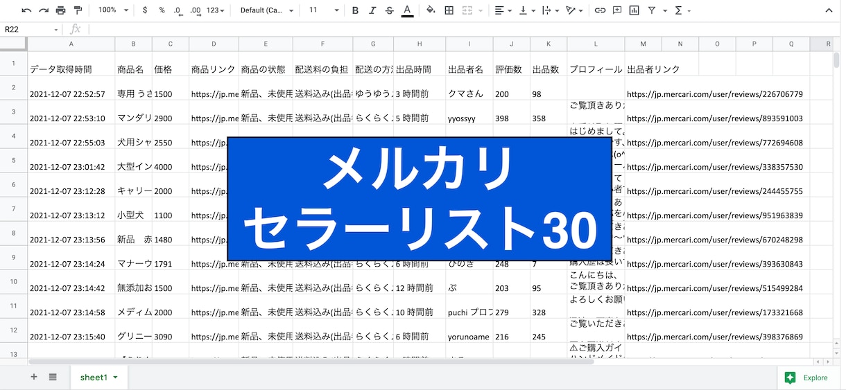Image resolution: width=846 pixels, height=390 pixels.
Task: Toggle bold formatting
Action: tap(355, 10)
